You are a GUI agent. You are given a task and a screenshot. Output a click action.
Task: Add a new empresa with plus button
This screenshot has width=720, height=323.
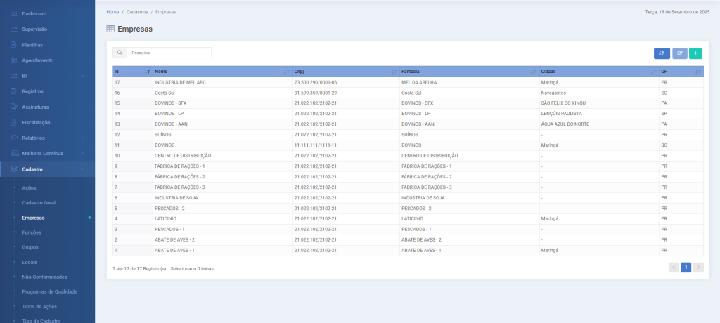coord(695,53)
